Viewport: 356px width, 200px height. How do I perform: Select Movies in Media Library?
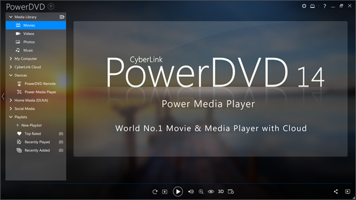coord(36,25)
